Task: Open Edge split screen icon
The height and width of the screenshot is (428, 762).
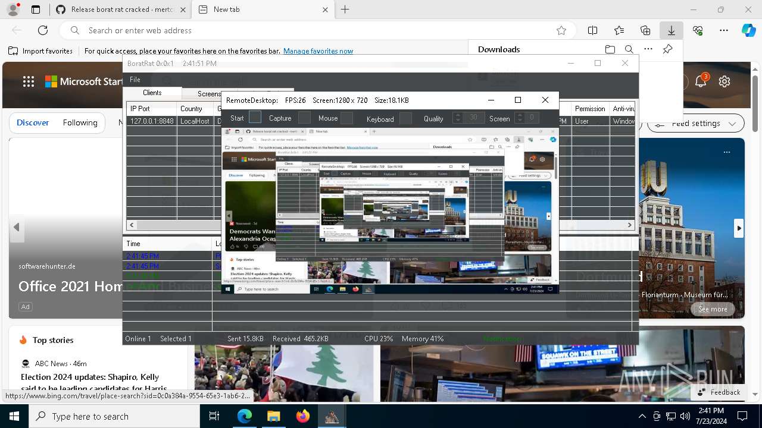Action: (x=593, y=30)
